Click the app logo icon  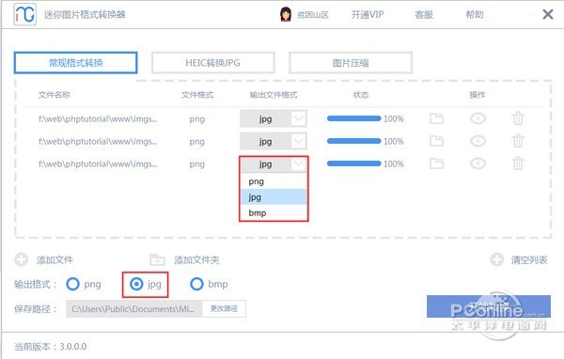pos(24,14)
